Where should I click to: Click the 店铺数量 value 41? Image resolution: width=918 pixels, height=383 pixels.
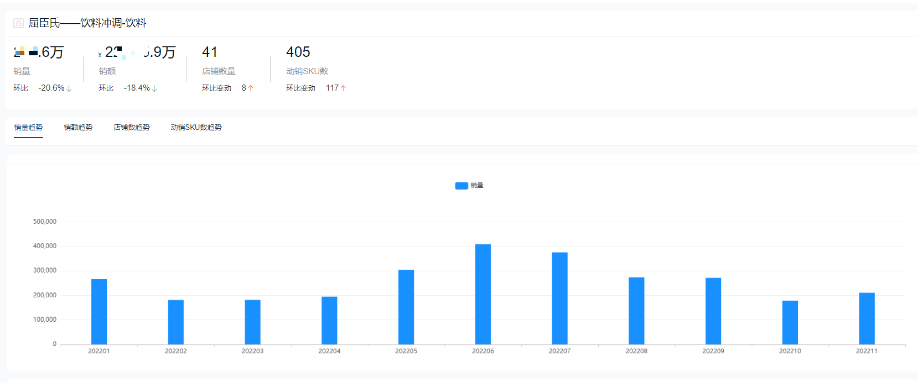(x=210, y=53)
